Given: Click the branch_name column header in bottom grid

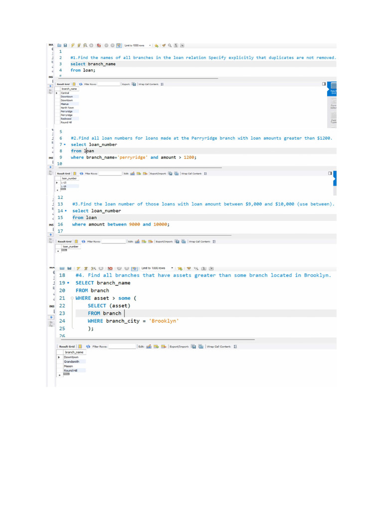Looking at the screenshot, I should (x=74, y=352).
